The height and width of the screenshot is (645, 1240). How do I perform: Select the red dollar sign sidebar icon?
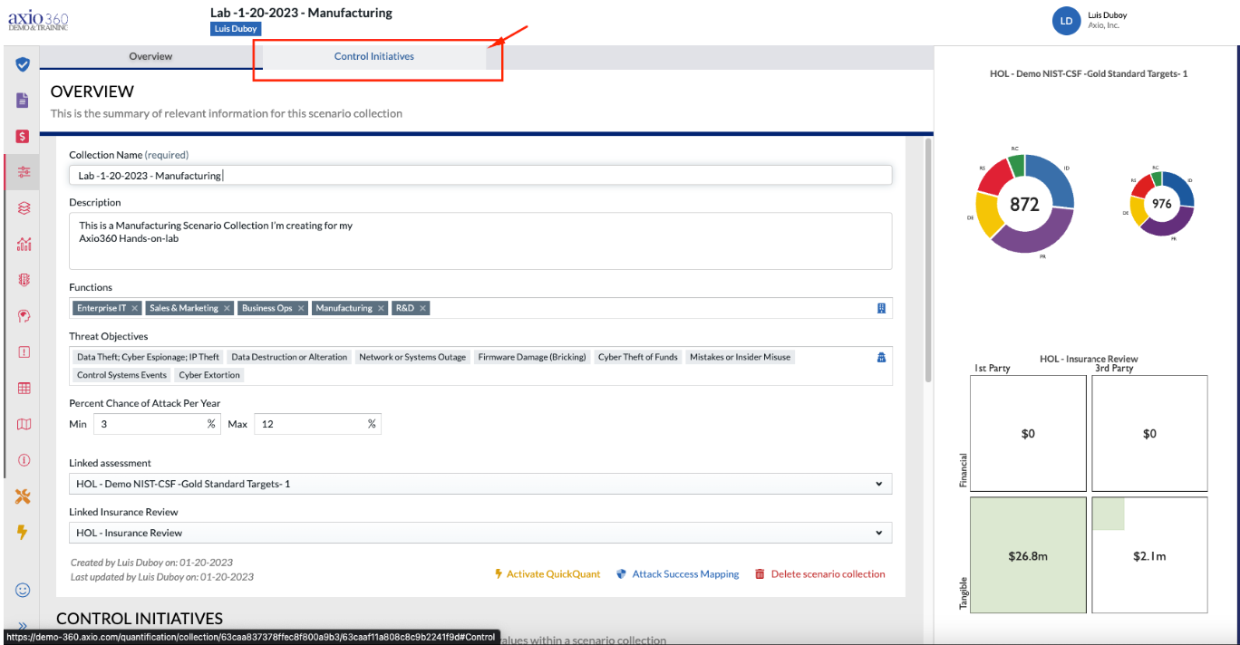[x=24, y=136]
